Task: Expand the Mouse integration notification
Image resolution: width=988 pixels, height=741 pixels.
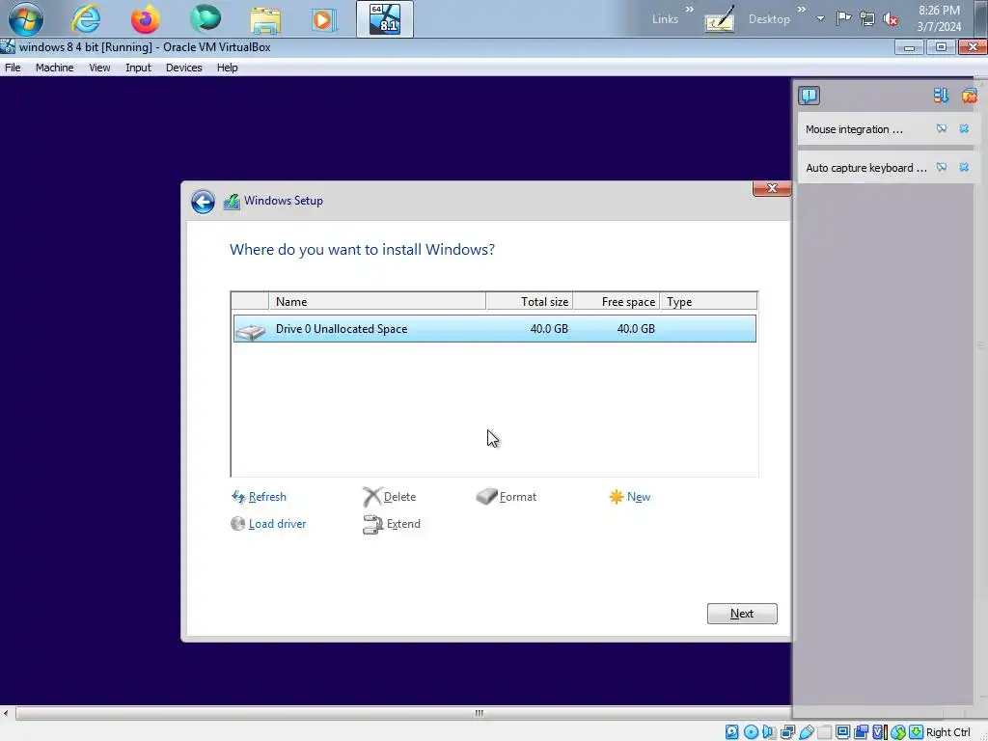Action: pos(942,129)
